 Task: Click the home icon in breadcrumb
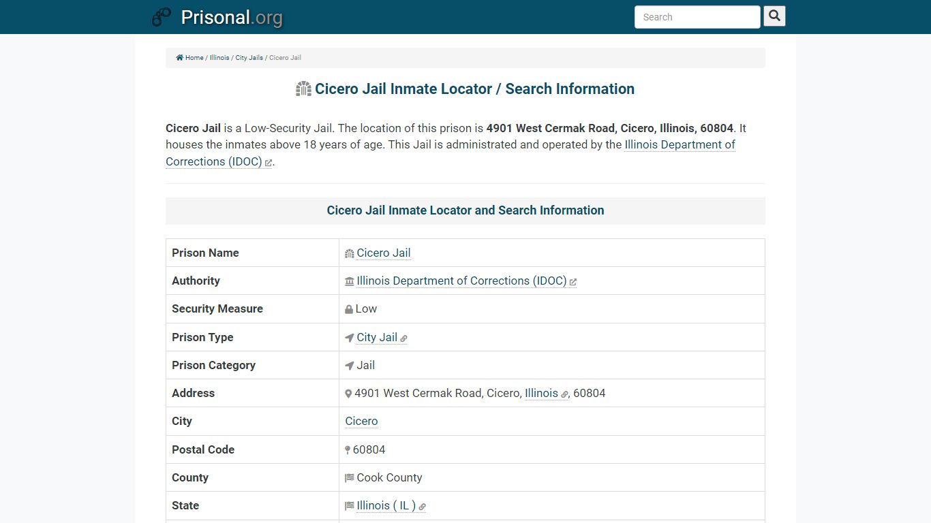click(x=179, y=58)
